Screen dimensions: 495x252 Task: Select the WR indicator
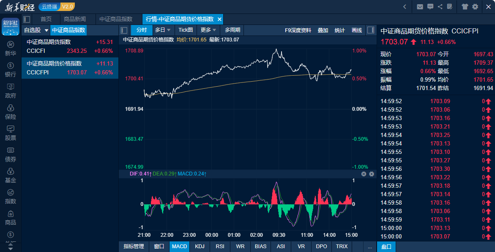240,247
